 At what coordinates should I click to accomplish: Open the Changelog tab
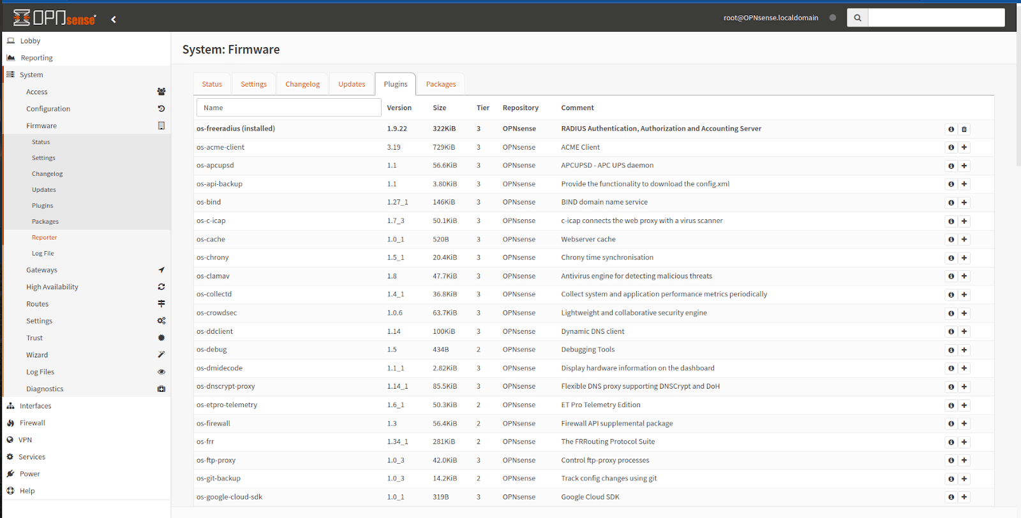click(x=302, y=84)
